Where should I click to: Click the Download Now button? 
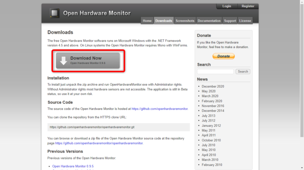(x=88, y=61)
